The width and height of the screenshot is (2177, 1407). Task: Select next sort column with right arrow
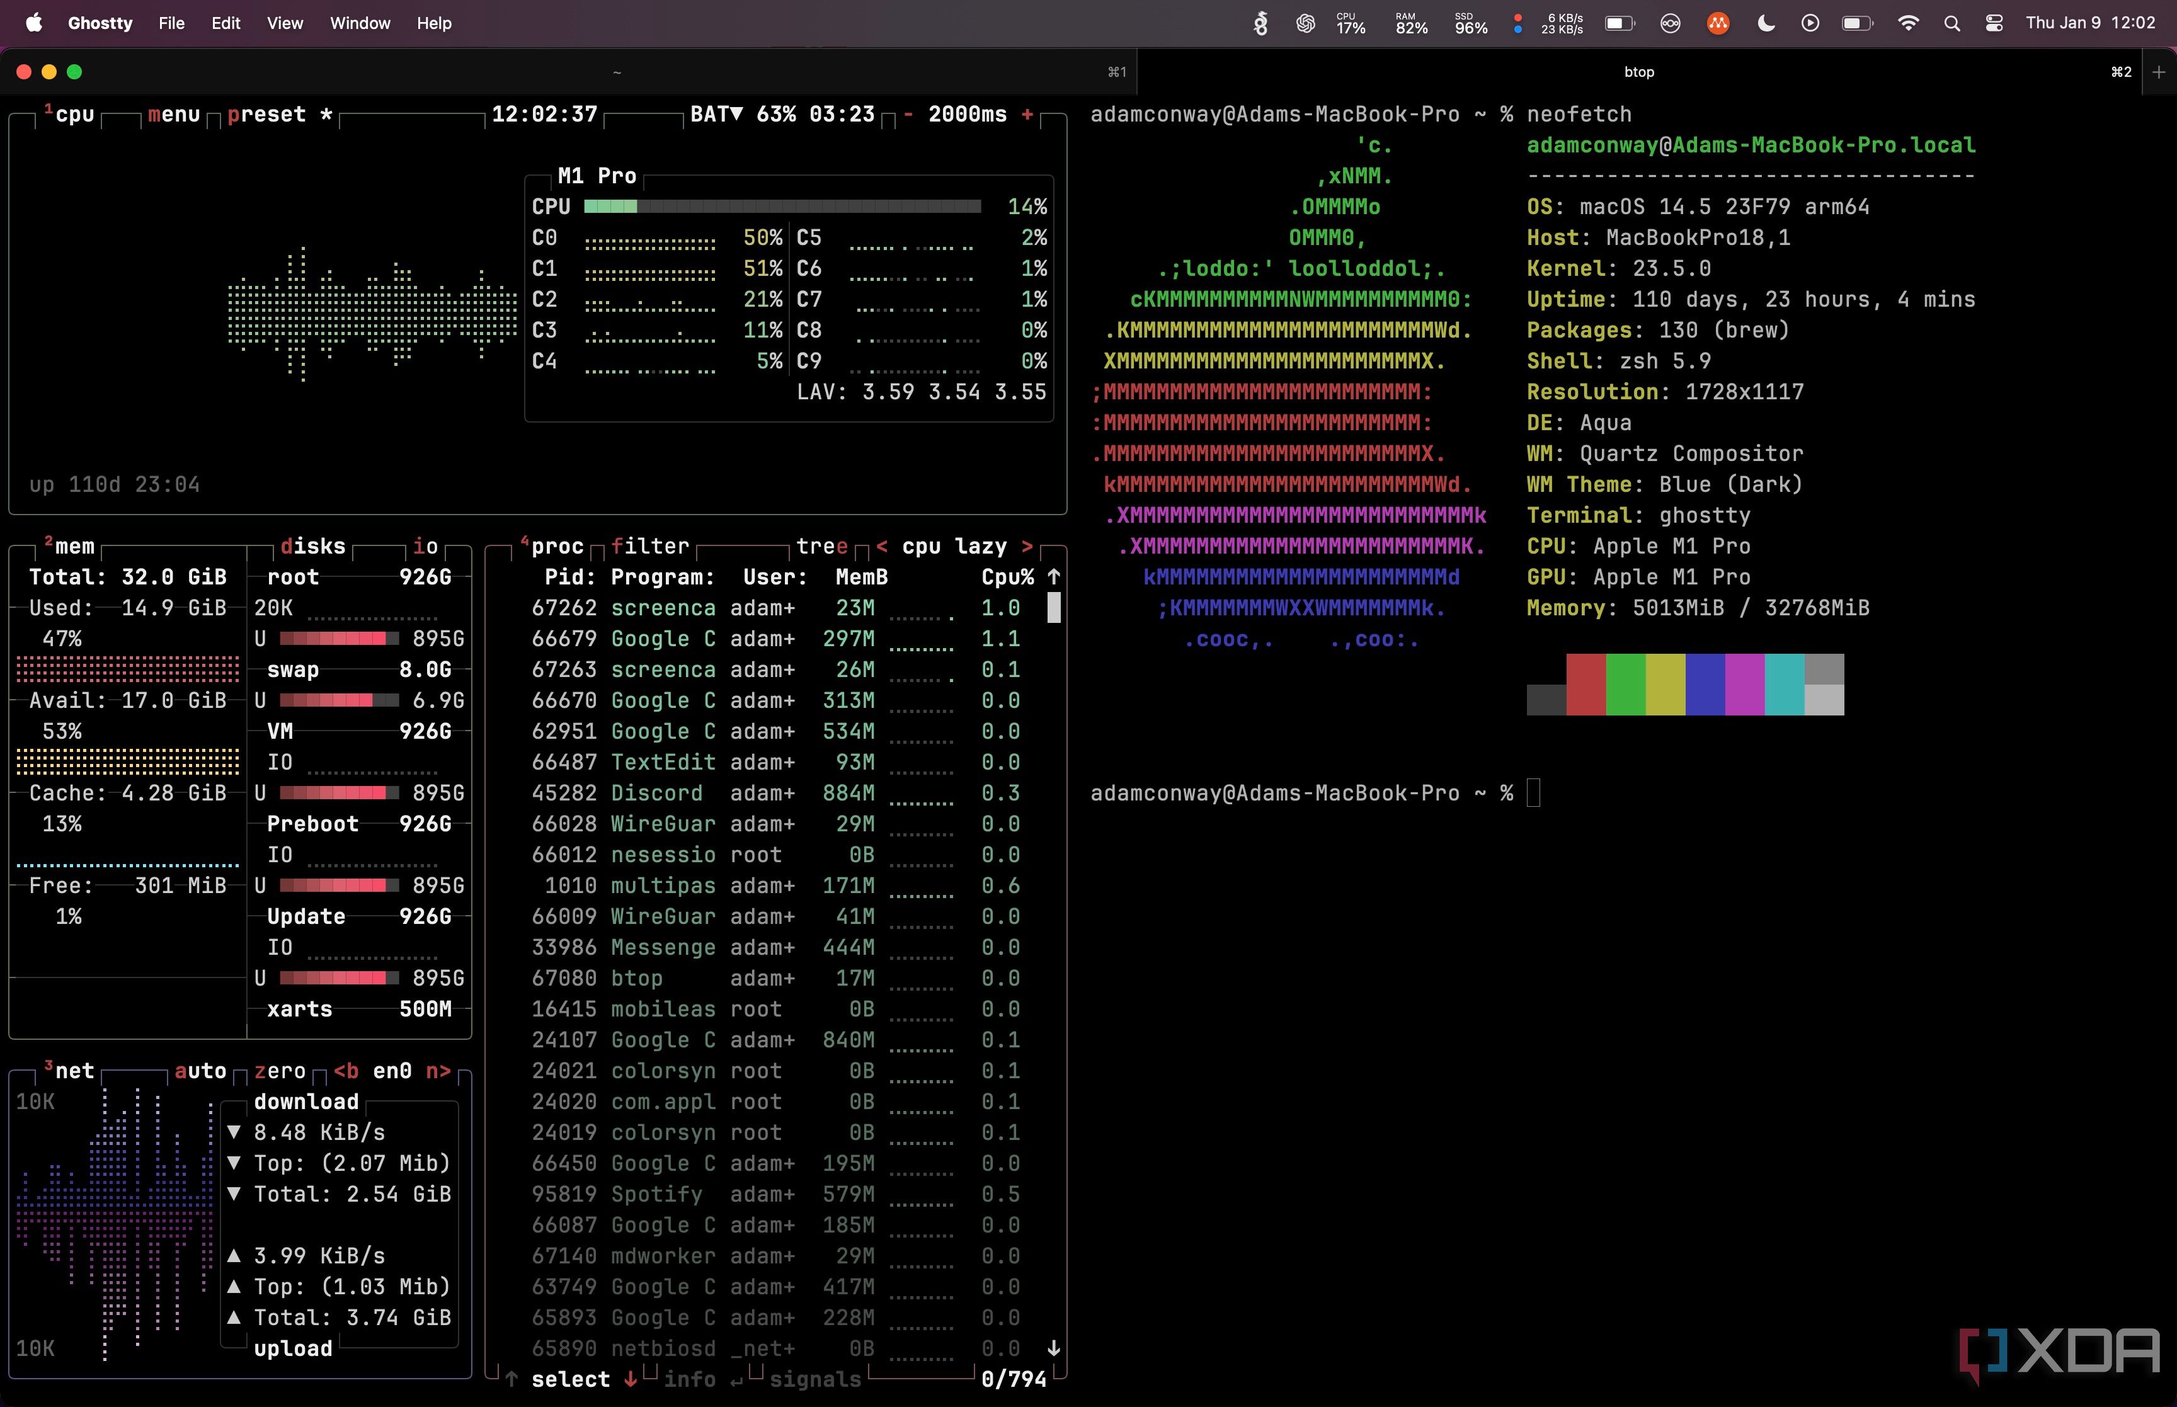click(x=1028, y=546)
